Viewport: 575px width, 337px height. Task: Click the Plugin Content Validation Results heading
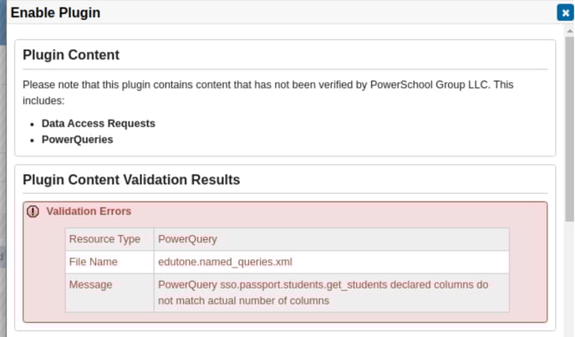tap(131, 180)
